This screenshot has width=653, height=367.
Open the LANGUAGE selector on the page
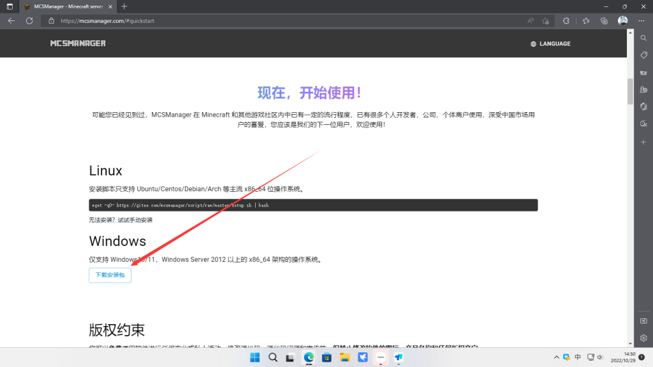coord(550,43)
